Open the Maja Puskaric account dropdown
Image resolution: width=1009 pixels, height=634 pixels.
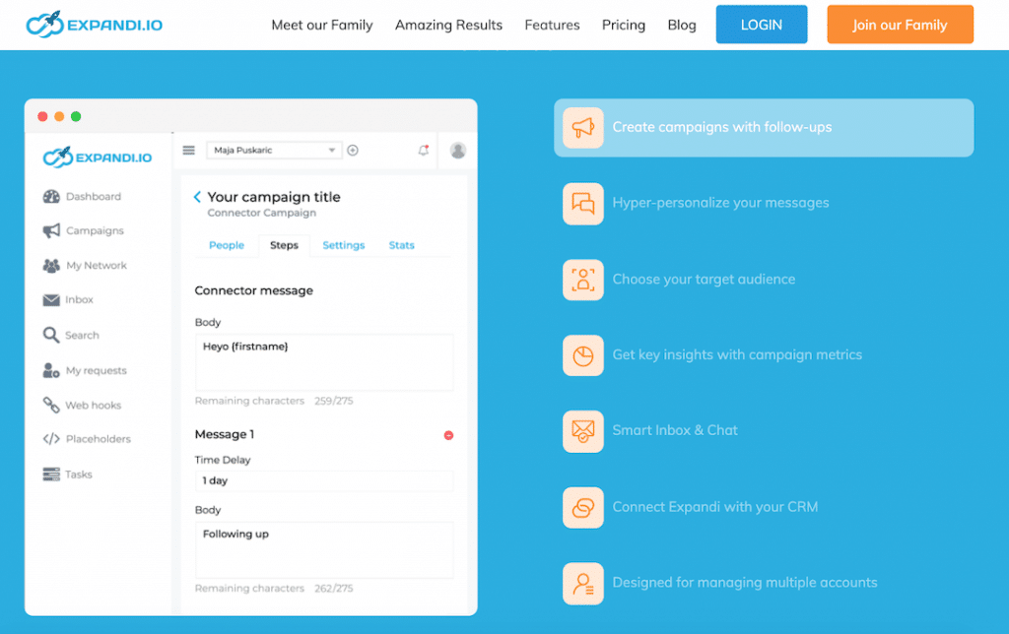click(273, 151)
